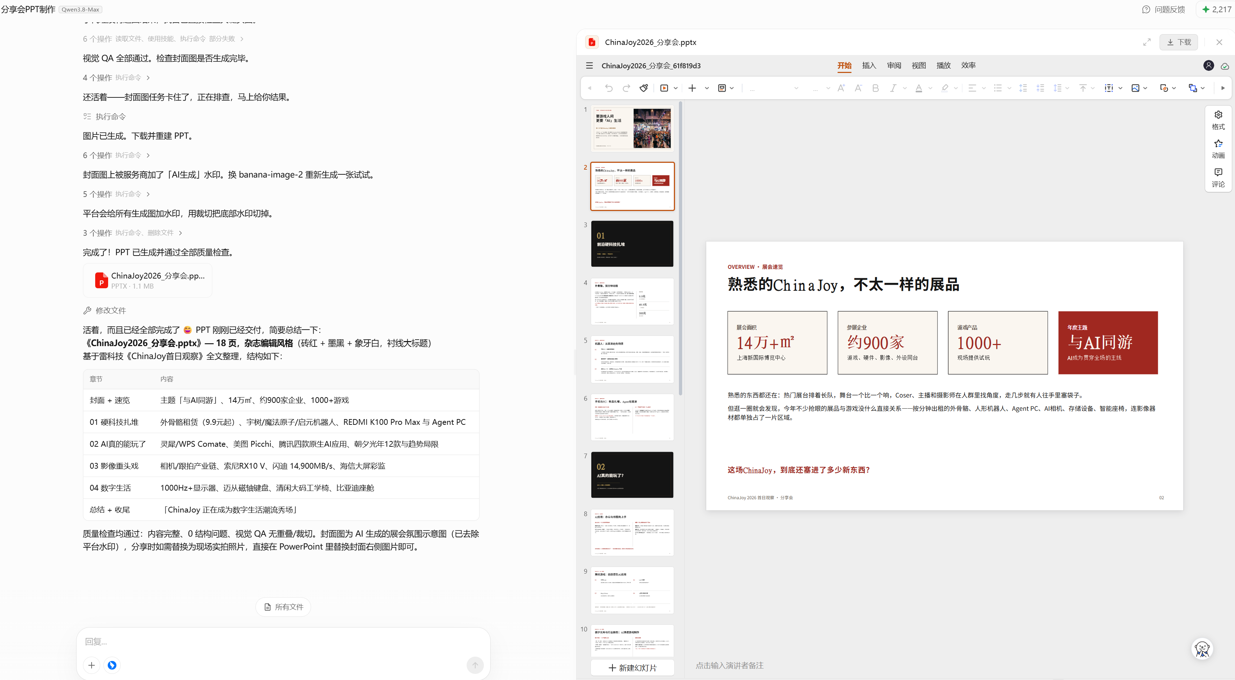Open the slide layout tool
Viewport: 1235px width, 680px height.
722,88
